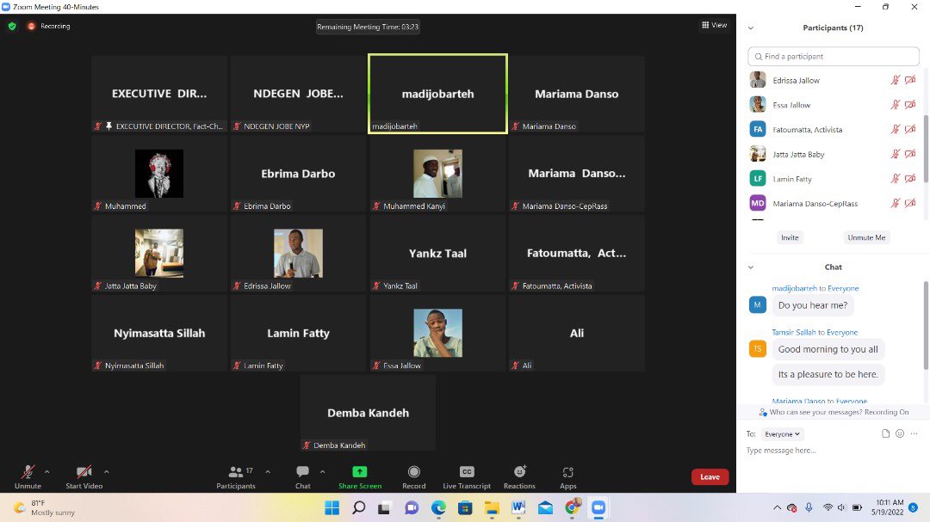Click the Unmute microphone icon
The width and height of the screenshot is (930, 522).
coord(28,471)
